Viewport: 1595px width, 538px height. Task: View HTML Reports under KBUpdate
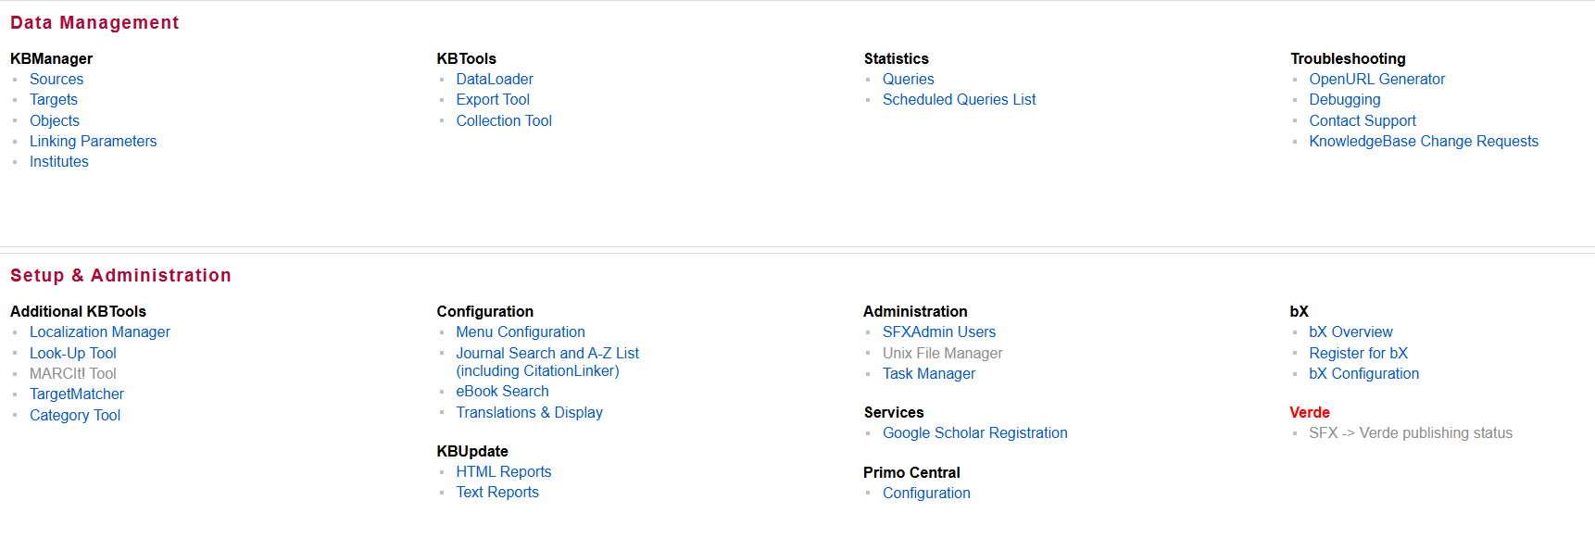coord(504,472)
